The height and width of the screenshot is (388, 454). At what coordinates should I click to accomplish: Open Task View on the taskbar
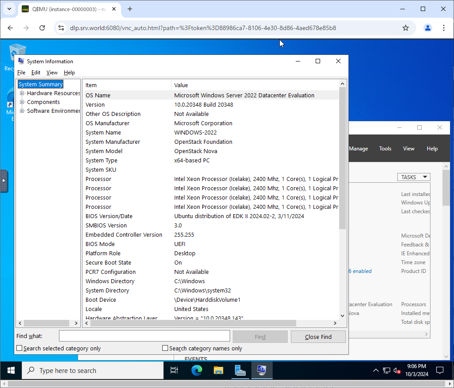(174, 370)
